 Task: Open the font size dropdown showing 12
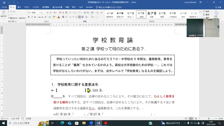45,13
